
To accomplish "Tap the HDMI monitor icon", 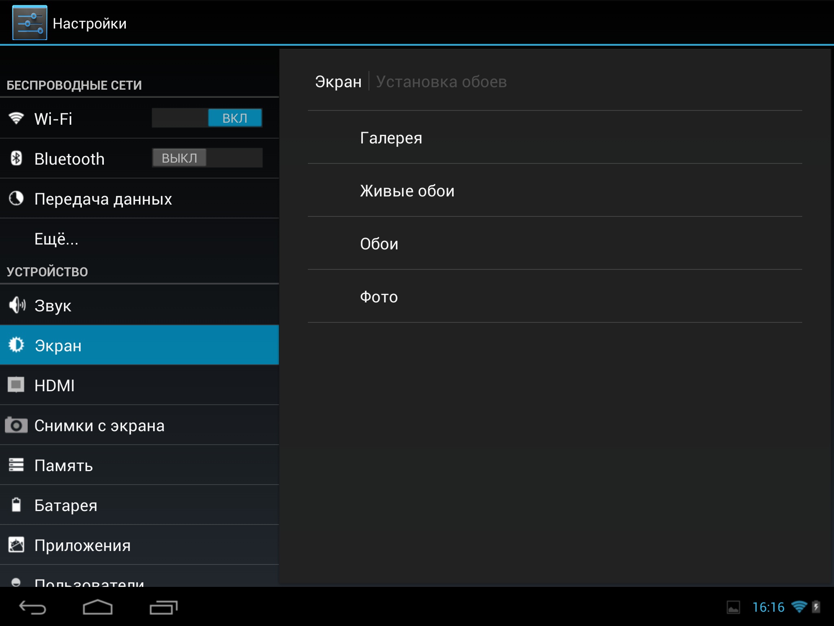I will point(16,385).
